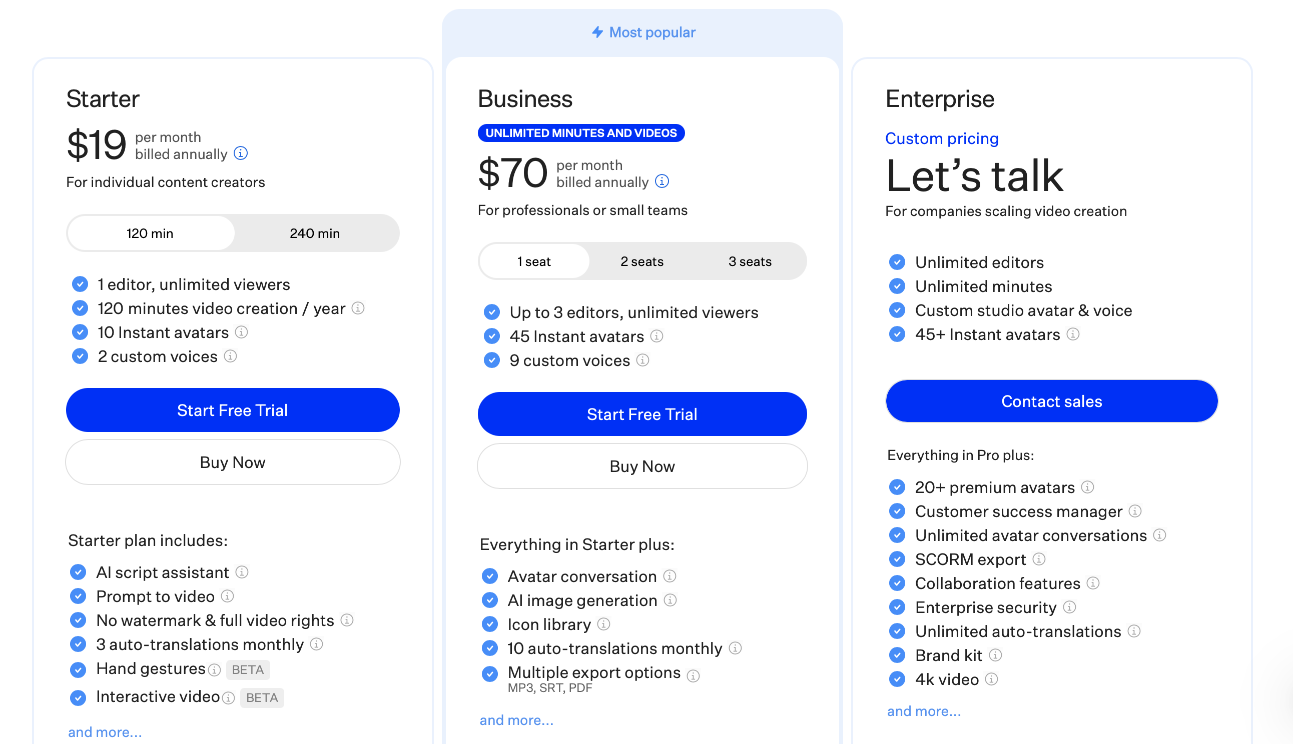Viewport: 1293px width, 744px height.
Task: Click info icon for 10 auto-translations monthly
Action: pos(735,648)
